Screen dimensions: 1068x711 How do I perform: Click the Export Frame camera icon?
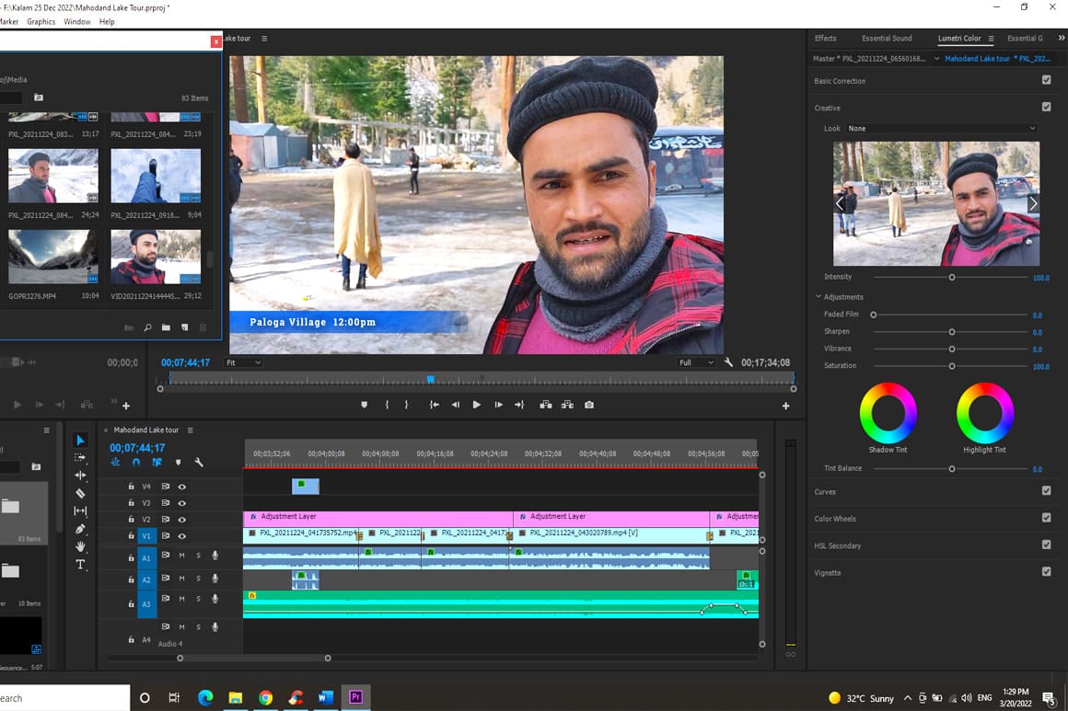click(589, 405)
